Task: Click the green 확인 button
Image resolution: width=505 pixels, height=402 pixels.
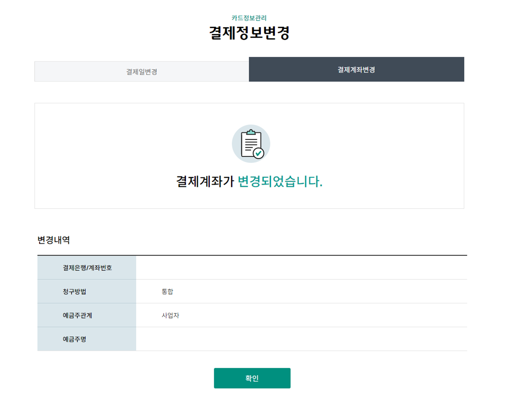Action: (x=252, y=378)
